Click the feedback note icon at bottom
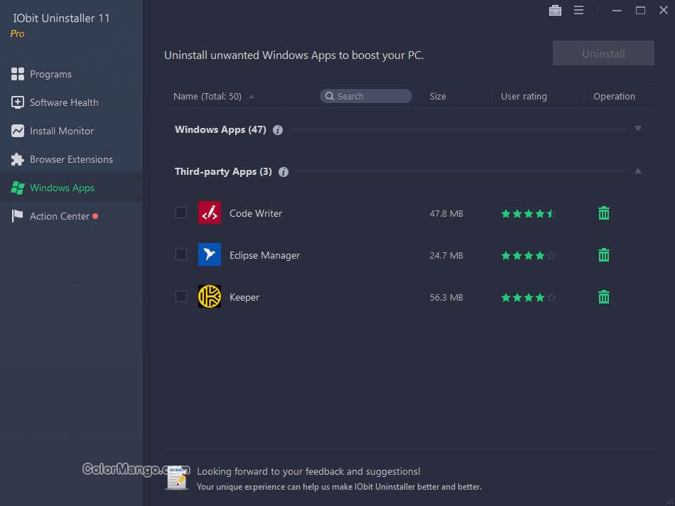675x506 pixels. coord(176,478)
